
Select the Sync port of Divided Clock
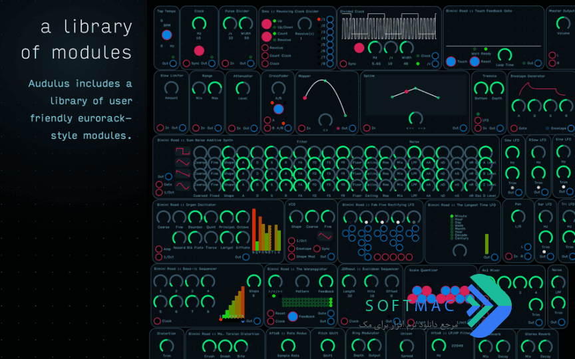(343, 64)
